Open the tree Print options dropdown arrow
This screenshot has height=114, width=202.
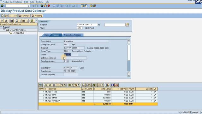pos(20,21)
